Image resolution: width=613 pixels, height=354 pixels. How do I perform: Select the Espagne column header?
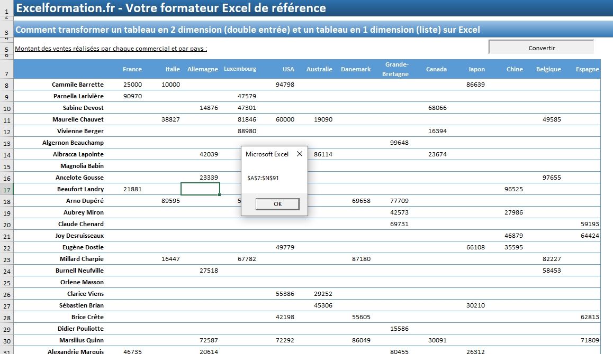click(587, 69)
